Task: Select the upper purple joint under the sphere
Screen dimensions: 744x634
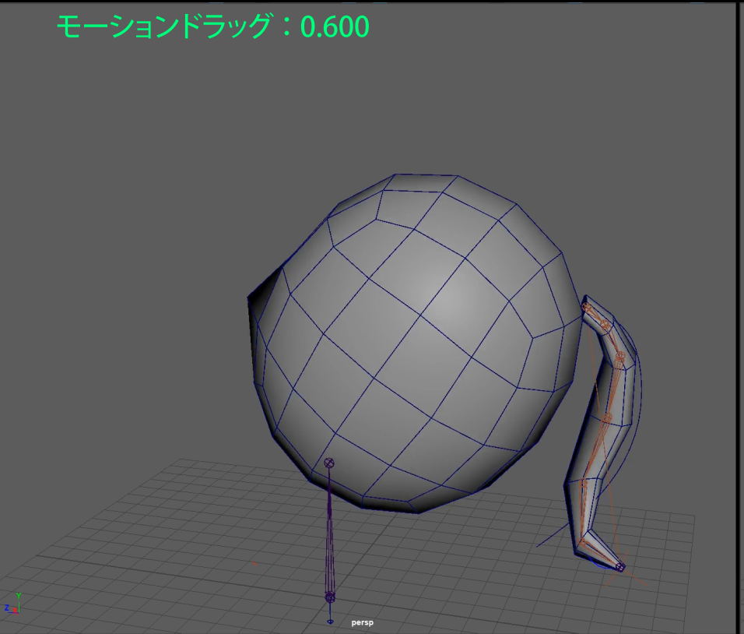Action: tap(329, 463)
